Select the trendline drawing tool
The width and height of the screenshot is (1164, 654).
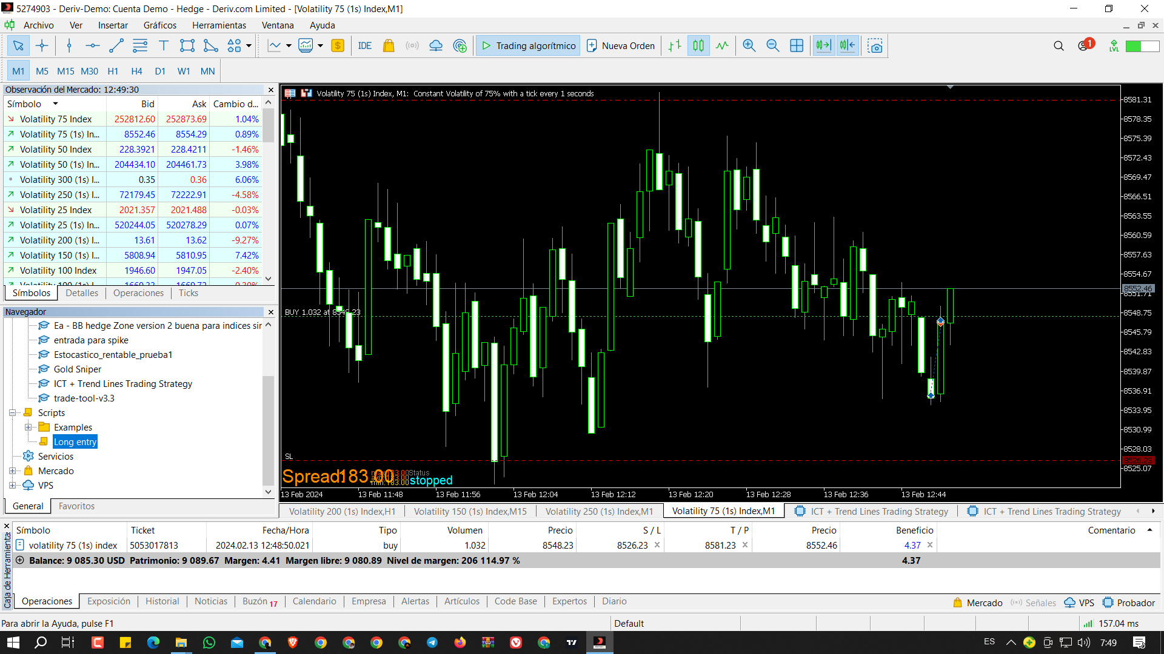click(116, 46)
